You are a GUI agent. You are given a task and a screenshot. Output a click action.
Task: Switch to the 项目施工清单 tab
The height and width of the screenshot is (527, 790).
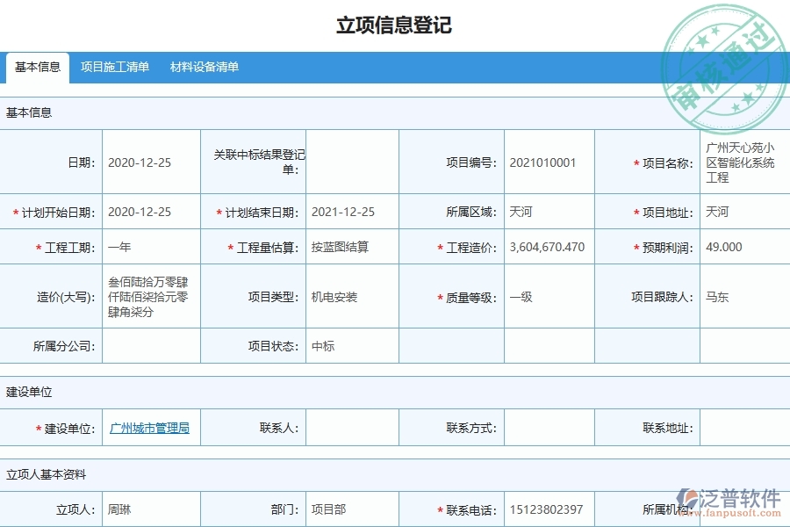(x=115, y=67)
